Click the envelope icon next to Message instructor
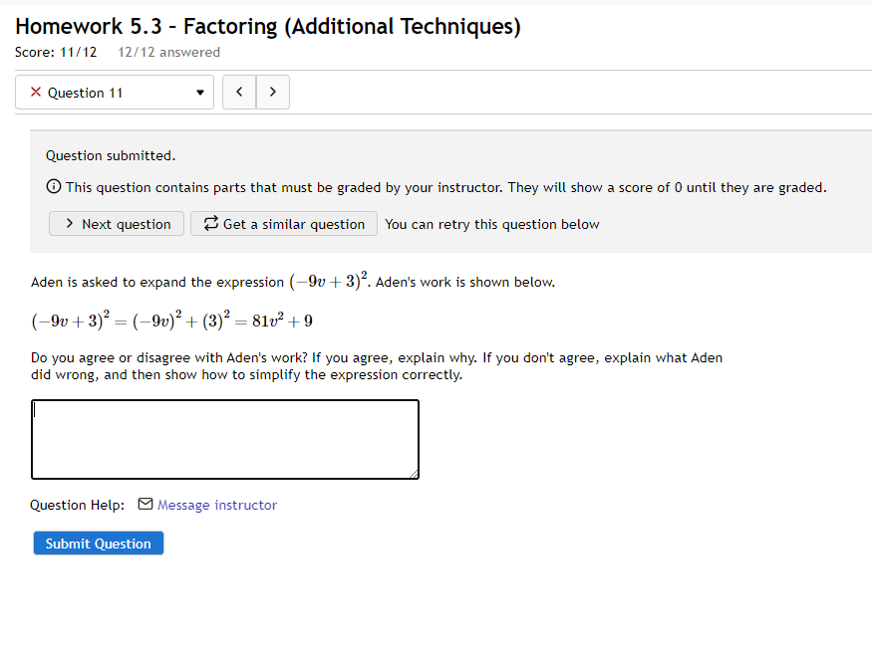 145,505
